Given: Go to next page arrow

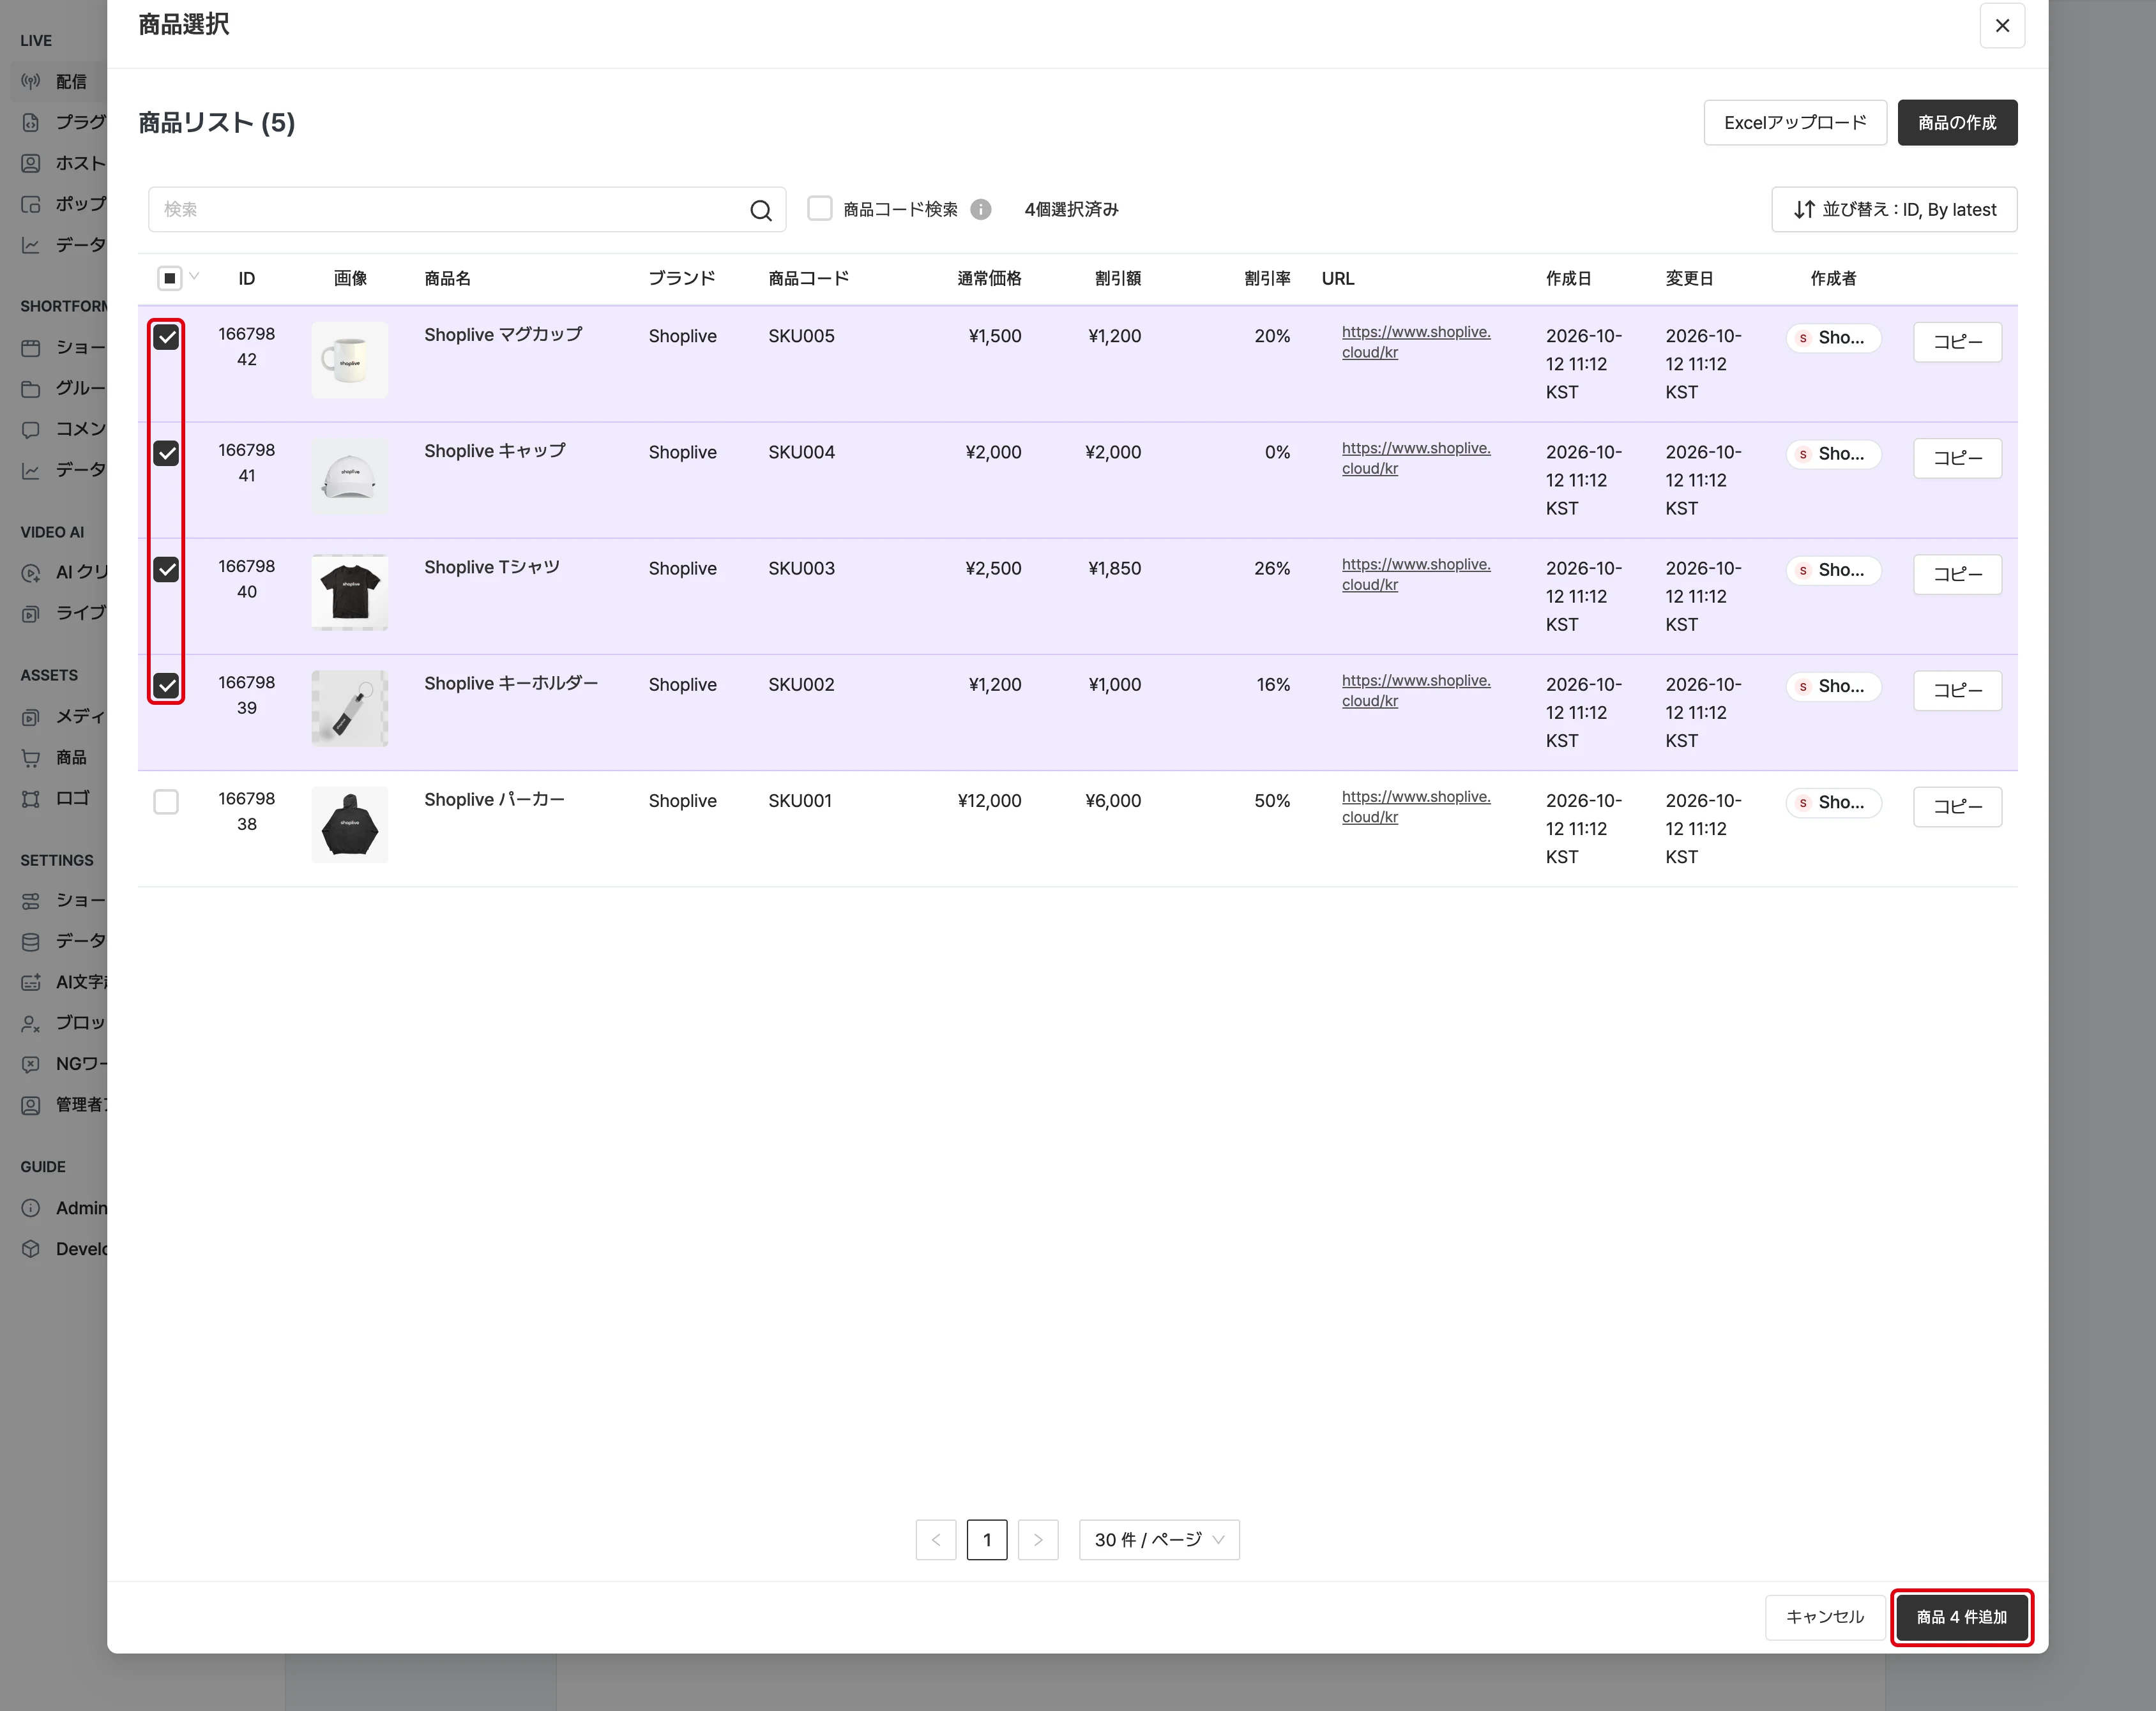Looking at the screenshot, I should (x=1038, y=1539).
